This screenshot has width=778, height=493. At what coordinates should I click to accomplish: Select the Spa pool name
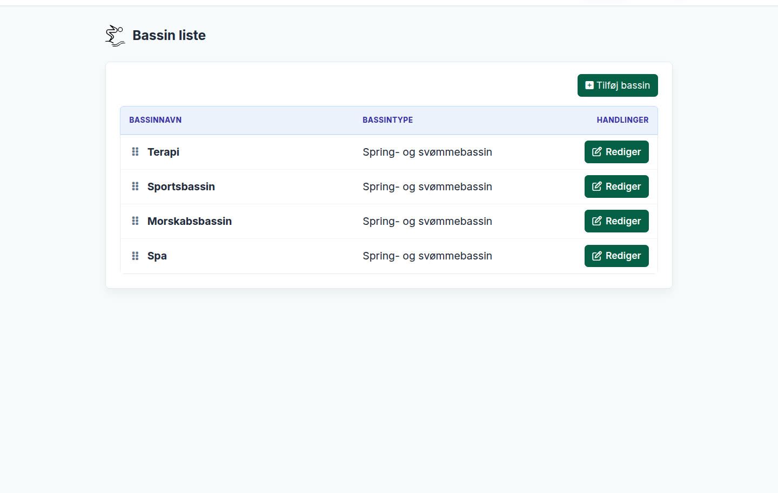pos(157,256)
